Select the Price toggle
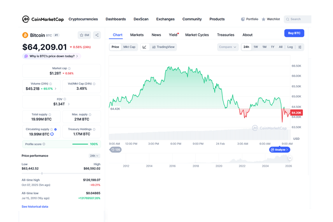Image resolution: width=333 pixels, height=222 pixels. pos(115,47)
